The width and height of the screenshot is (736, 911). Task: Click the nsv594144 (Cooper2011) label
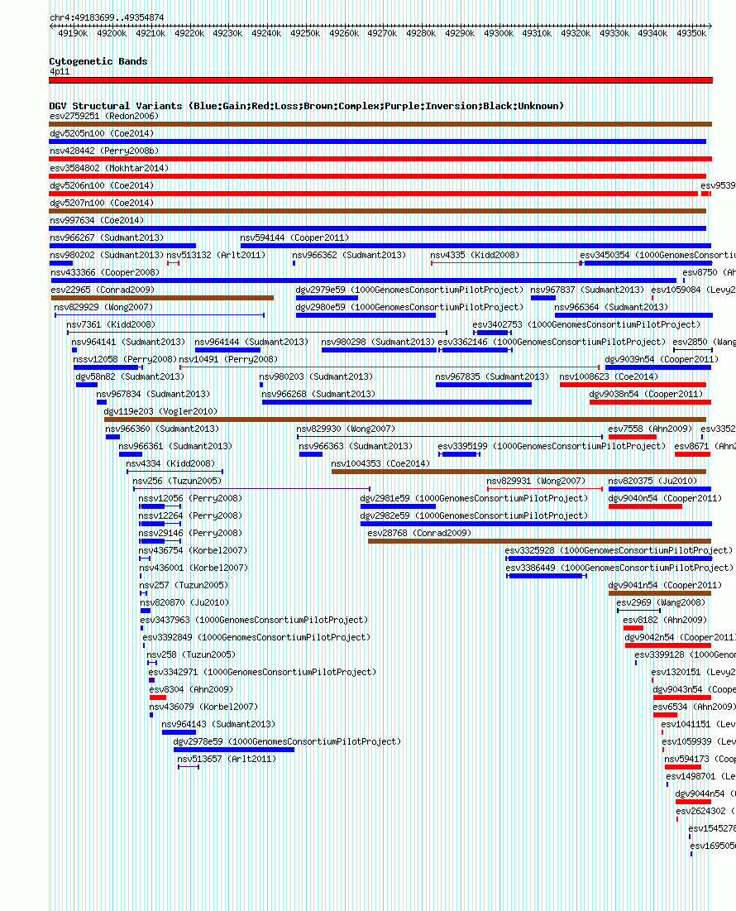[294, 238]
